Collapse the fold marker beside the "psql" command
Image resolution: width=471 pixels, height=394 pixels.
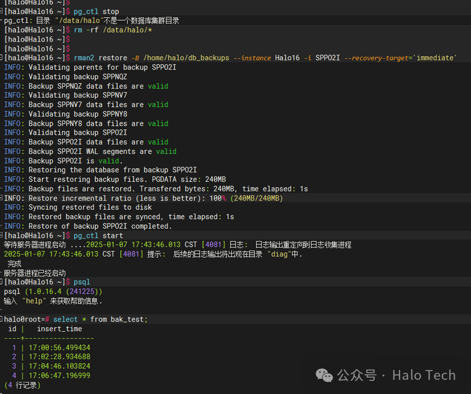[1, 281]
